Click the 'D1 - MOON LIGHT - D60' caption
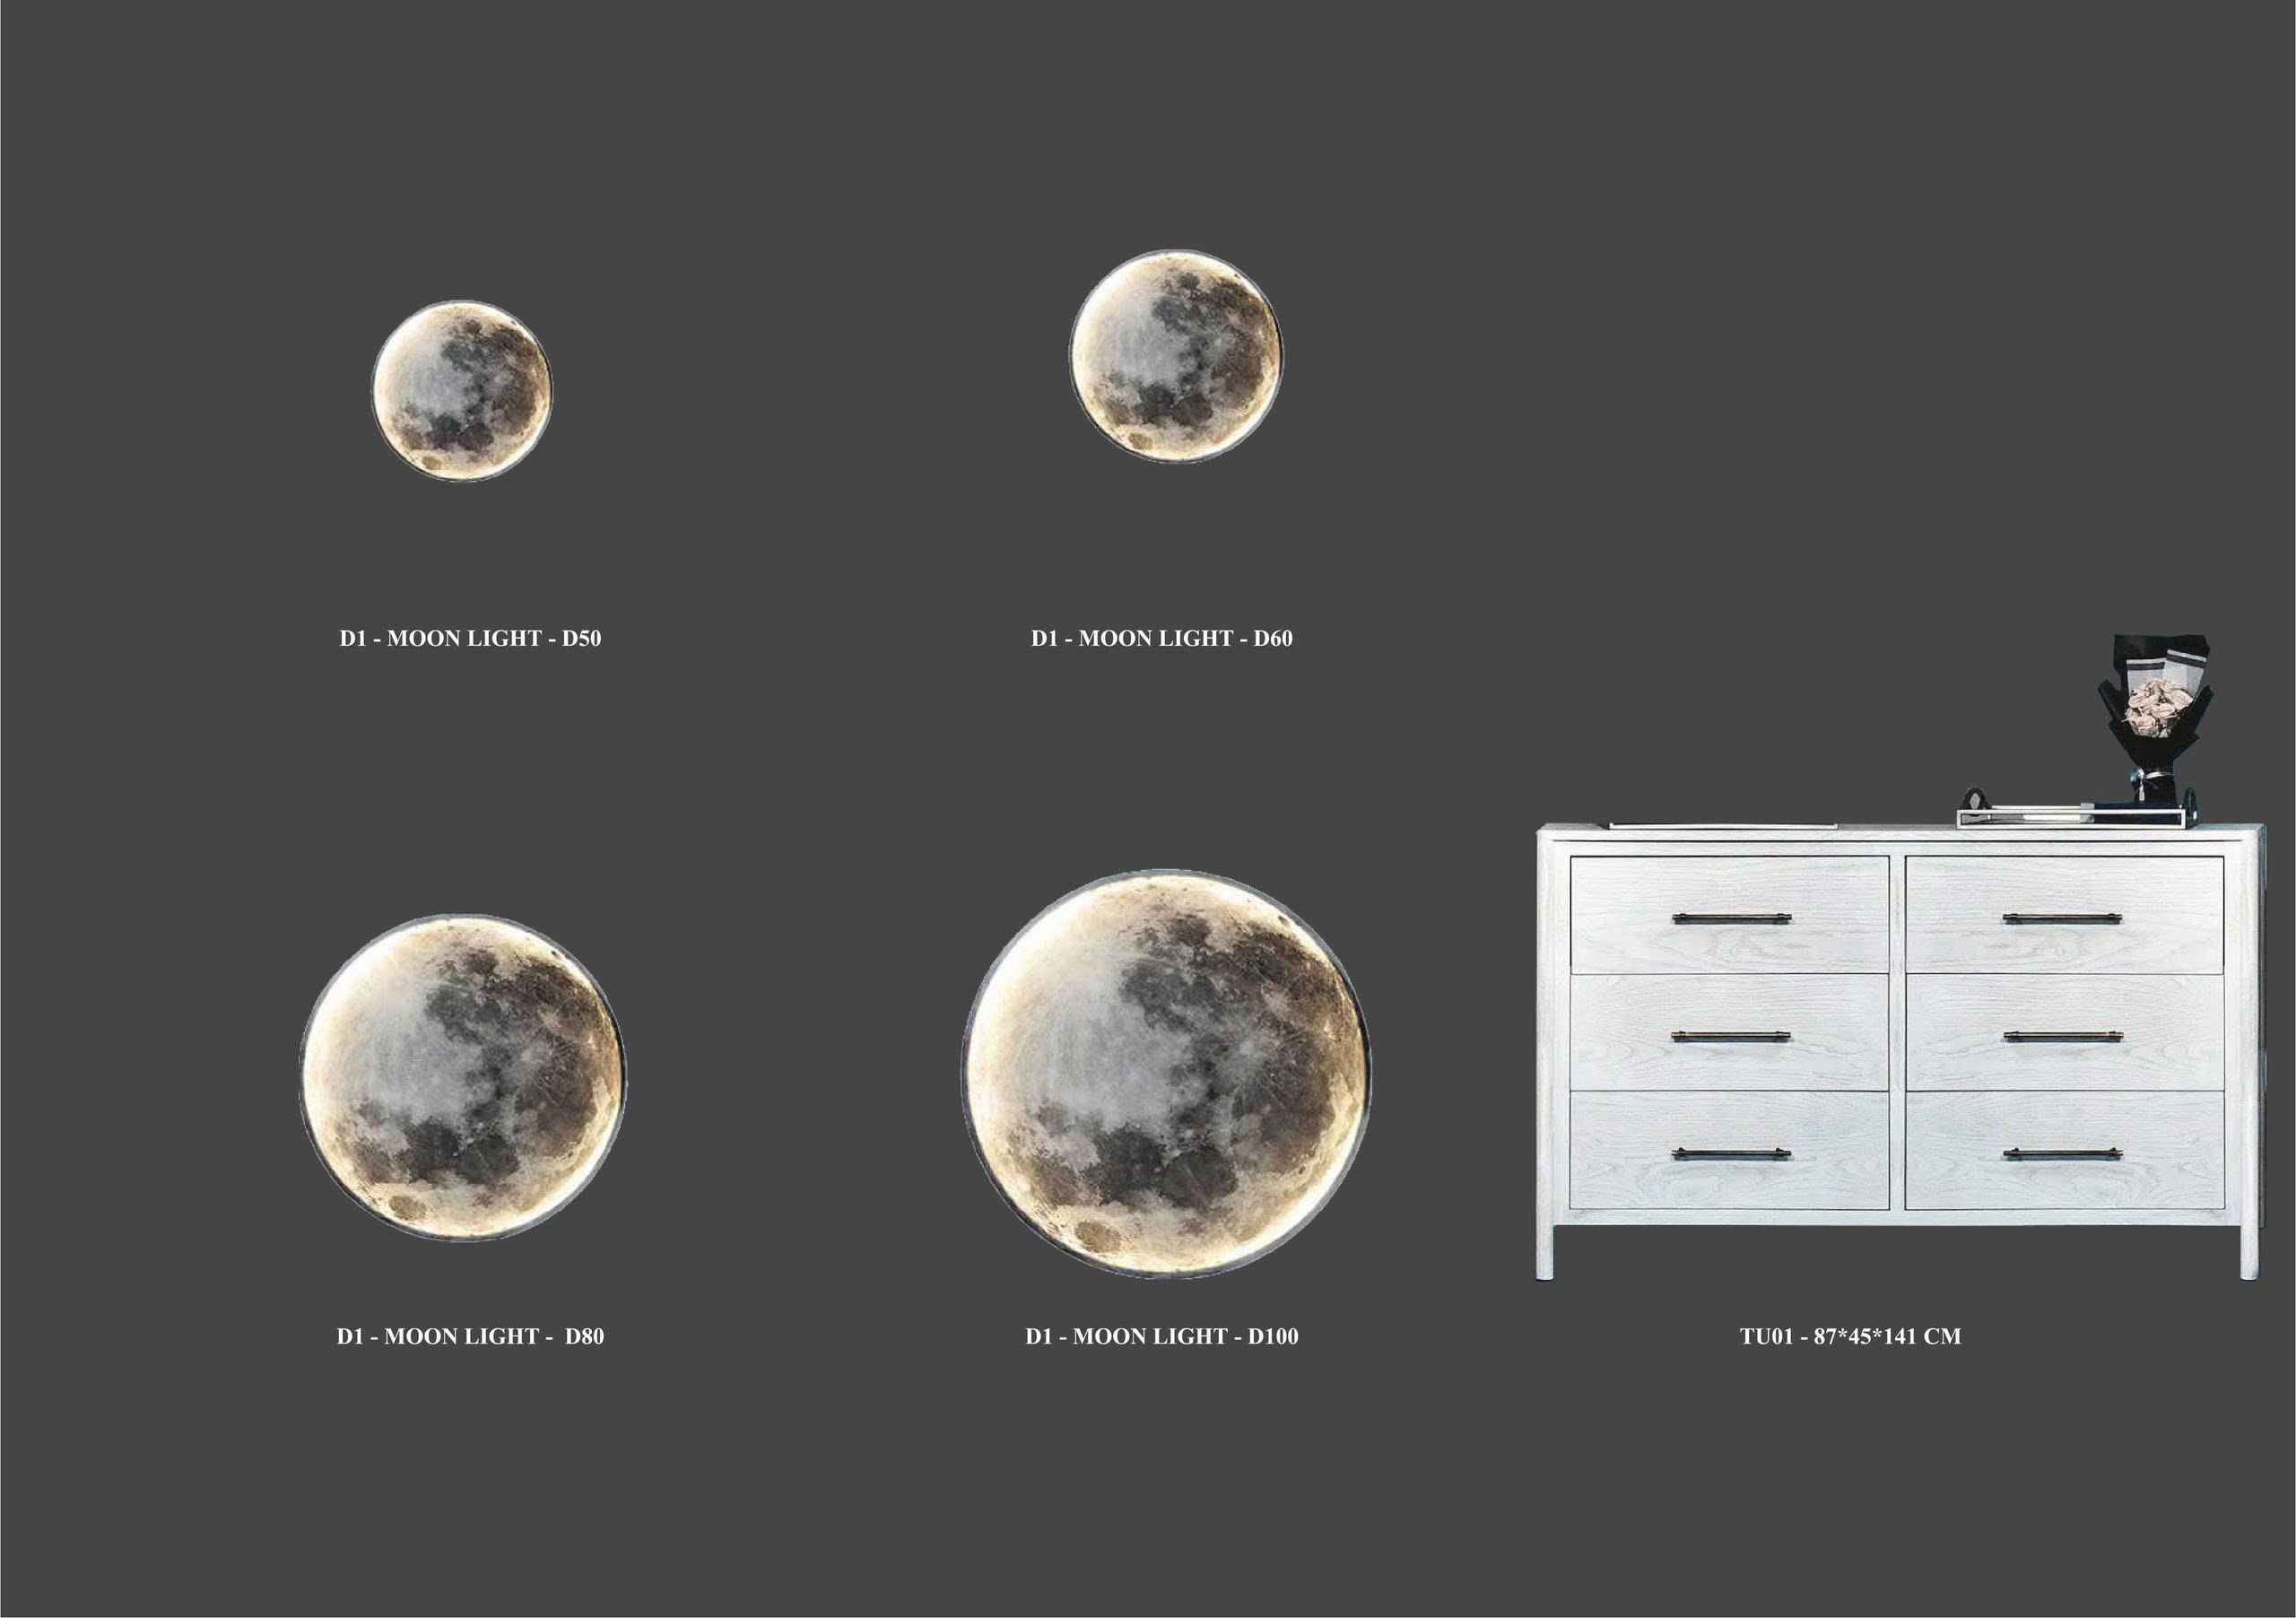 point(1161,639)
